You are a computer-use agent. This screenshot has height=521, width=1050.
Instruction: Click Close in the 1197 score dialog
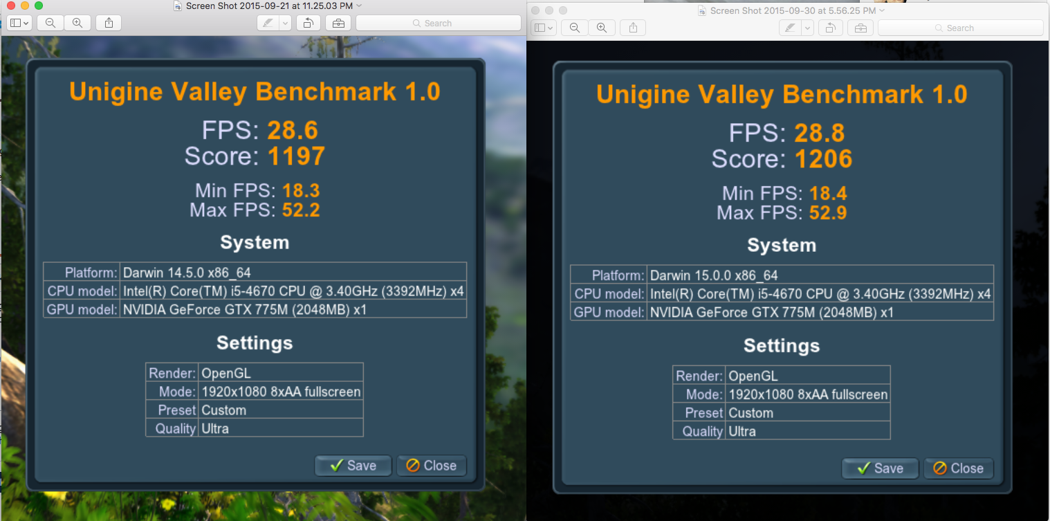[432, 466]
